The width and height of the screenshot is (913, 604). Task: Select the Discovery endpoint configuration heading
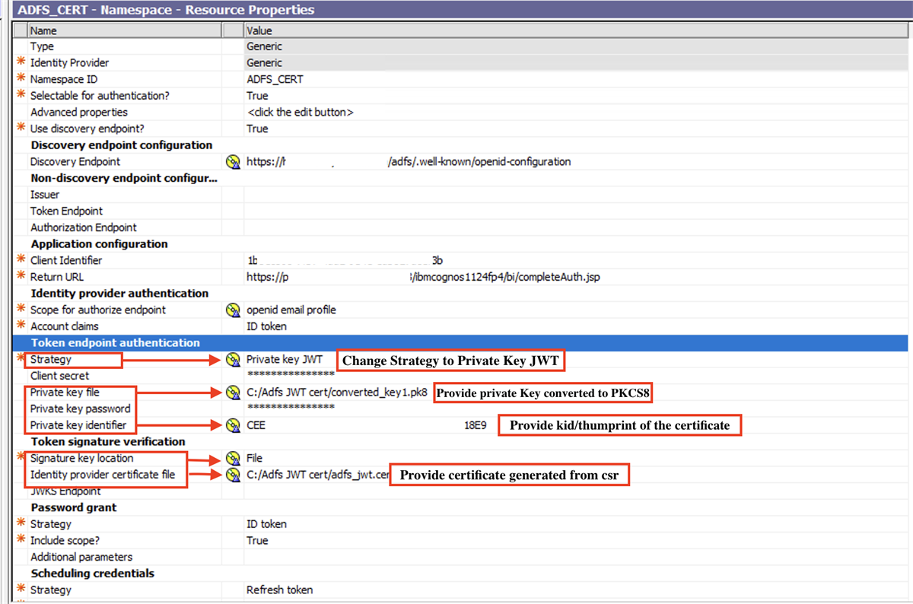click(x=122, y=145)
